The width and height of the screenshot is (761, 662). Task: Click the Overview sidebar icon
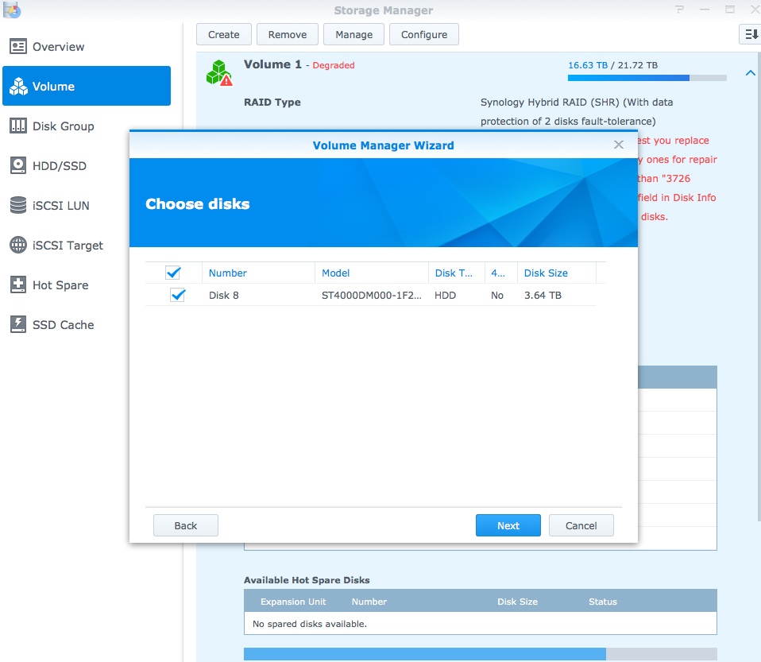click(18, 47)
